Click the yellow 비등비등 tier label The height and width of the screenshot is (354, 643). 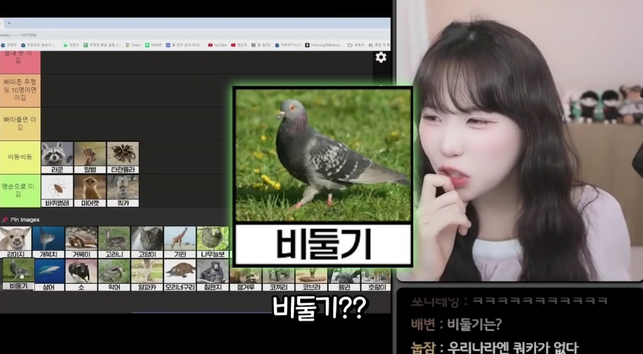point(20,156)
